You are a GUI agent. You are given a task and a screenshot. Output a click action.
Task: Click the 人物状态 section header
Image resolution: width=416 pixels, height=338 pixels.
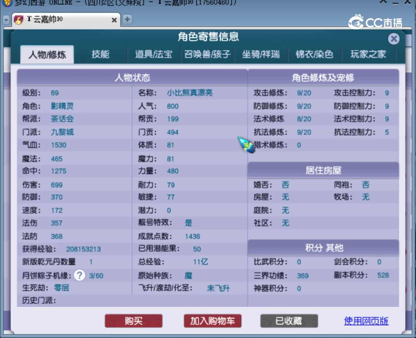click(x=132, y=78)
